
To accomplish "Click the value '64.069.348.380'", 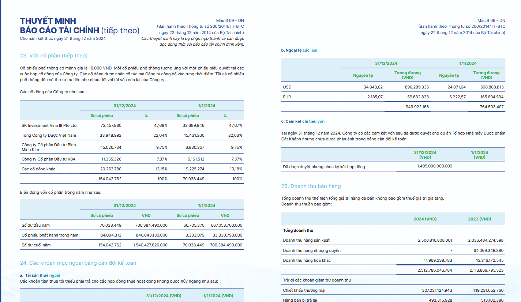I will (488, 250).
